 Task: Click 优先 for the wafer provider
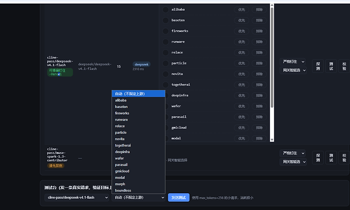241,106
